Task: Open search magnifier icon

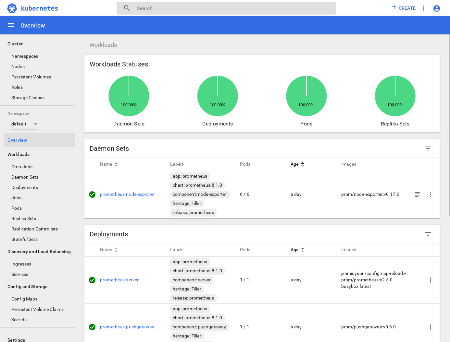Action: (127, 8)
